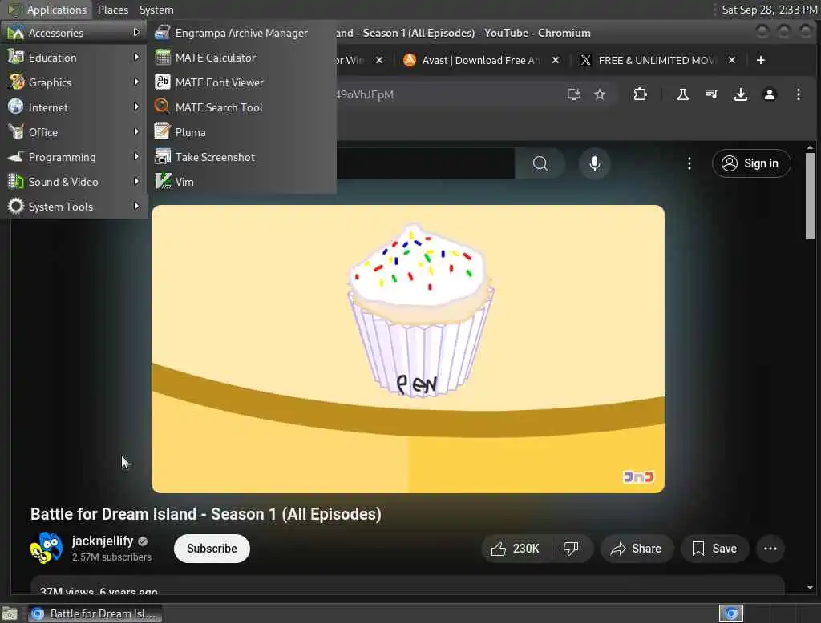821x623 pixels.
Task: Expand the Office submenu
Action: tap(74, 132)
